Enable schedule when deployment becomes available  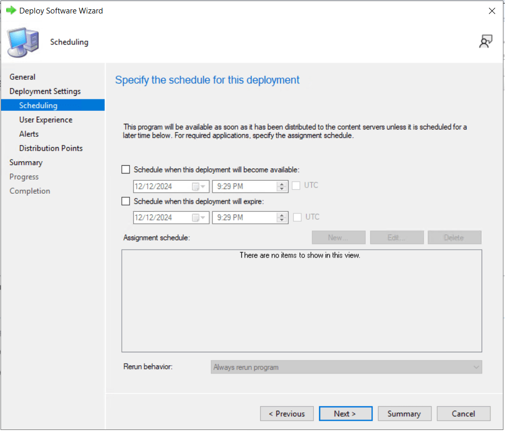[x=126, y=169]
